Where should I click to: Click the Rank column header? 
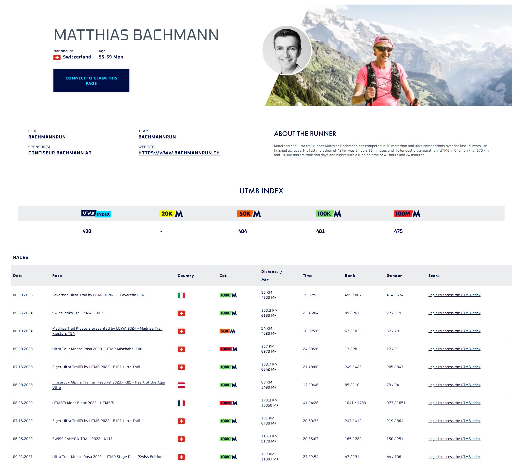point(350,276)
